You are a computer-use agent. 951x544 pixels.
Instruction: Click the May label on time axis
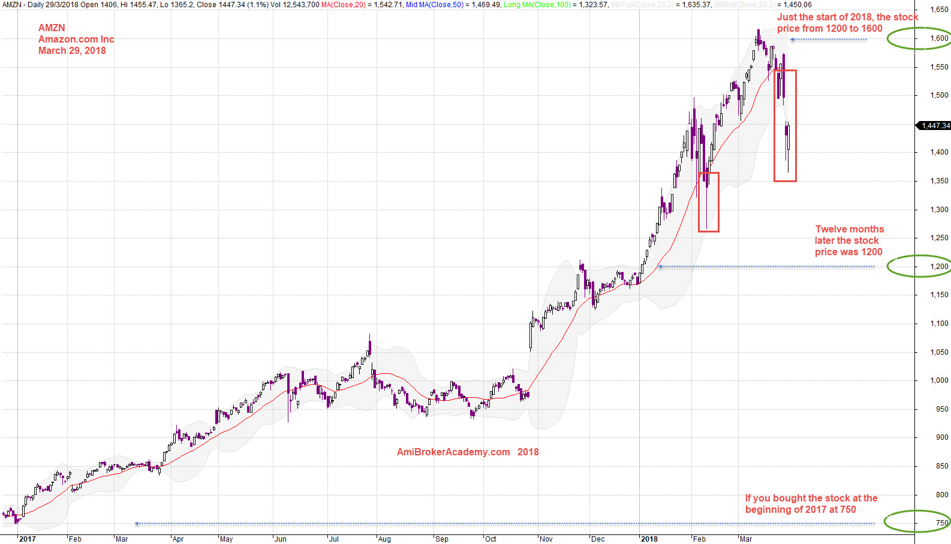coord(227,539)
